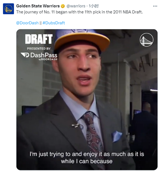This screenshot has width=160, height=171.
Task: Click the PRESENTED BY label in video
Action: click(x=39, y=48)
